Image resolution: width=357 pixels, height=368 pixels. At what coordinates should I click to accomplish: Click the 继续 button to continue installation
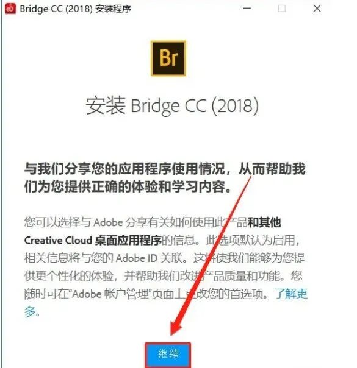(x=168, y=354)
